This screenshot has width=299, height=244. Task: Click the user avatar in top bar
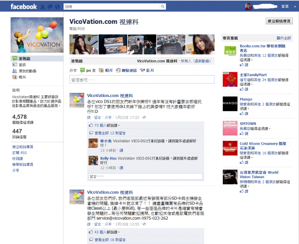[248, 7]
